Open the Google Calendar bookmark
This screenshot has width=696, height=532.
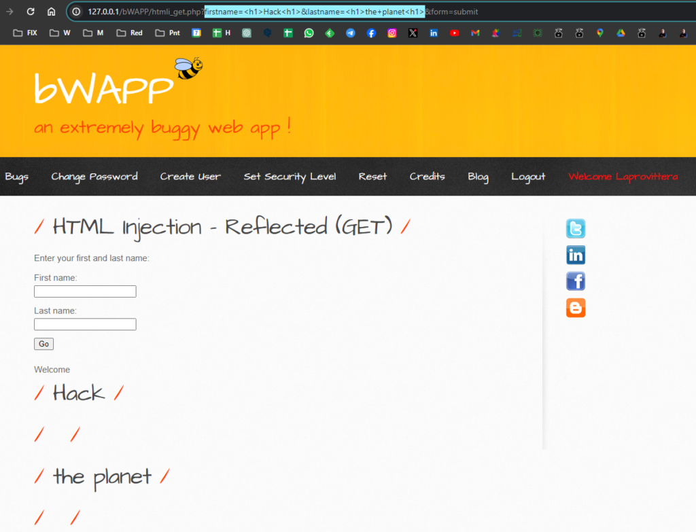coord(196,33)
